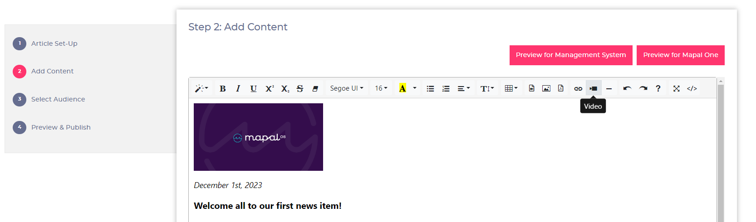The width and height of the screenshot is (756, 222).
Task: Open the magic wand style menu
Action: click(x=201, y=88)
